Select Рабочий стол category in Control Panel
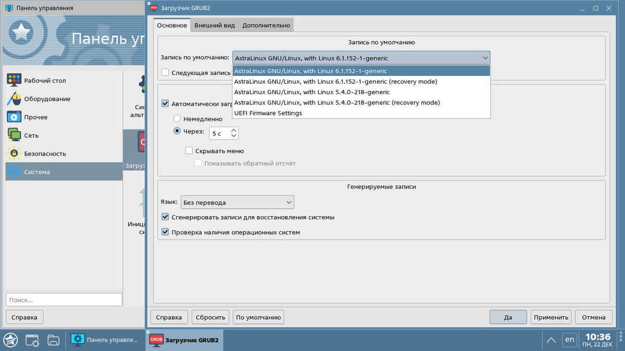The width and height of the screenshot is (625, 351). [64, 81]
